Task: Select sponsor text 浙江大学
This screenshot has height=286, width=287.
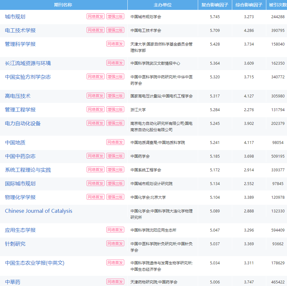Action: pos(138,110)
